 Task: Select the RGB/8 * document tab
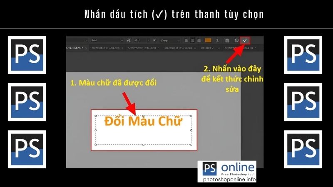[x=75, y=48]
